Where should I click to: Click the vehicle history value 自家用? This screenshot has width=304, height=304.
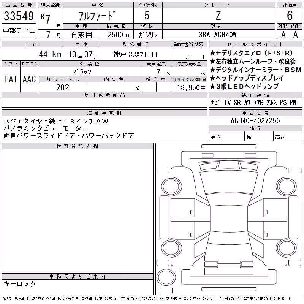[x=82, y=35]
